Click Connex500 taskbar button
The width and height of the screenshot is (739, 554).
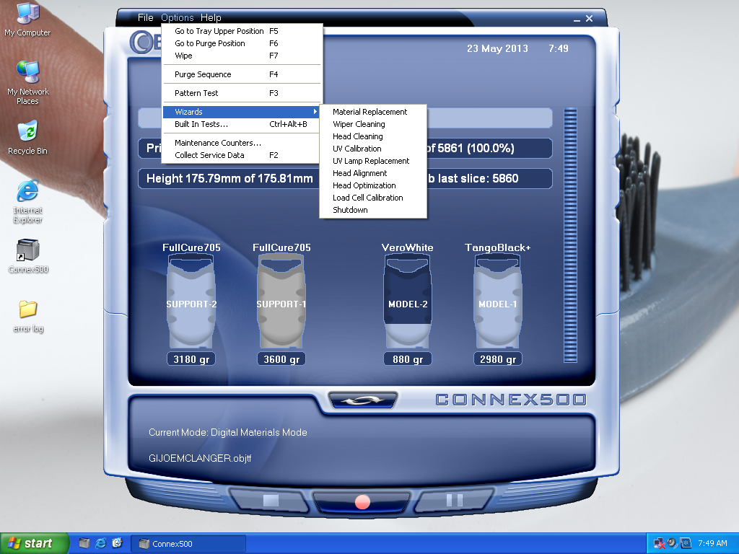tap(188, 544)
